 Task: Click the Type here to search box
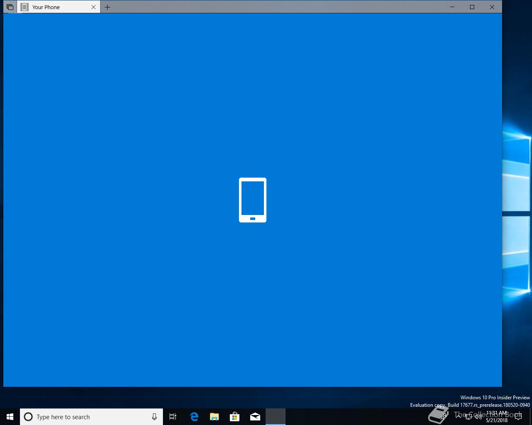coord(91,417)
